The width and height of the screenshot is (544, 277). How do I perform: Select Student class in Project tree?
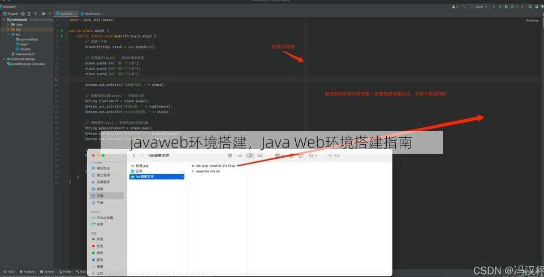23,49
